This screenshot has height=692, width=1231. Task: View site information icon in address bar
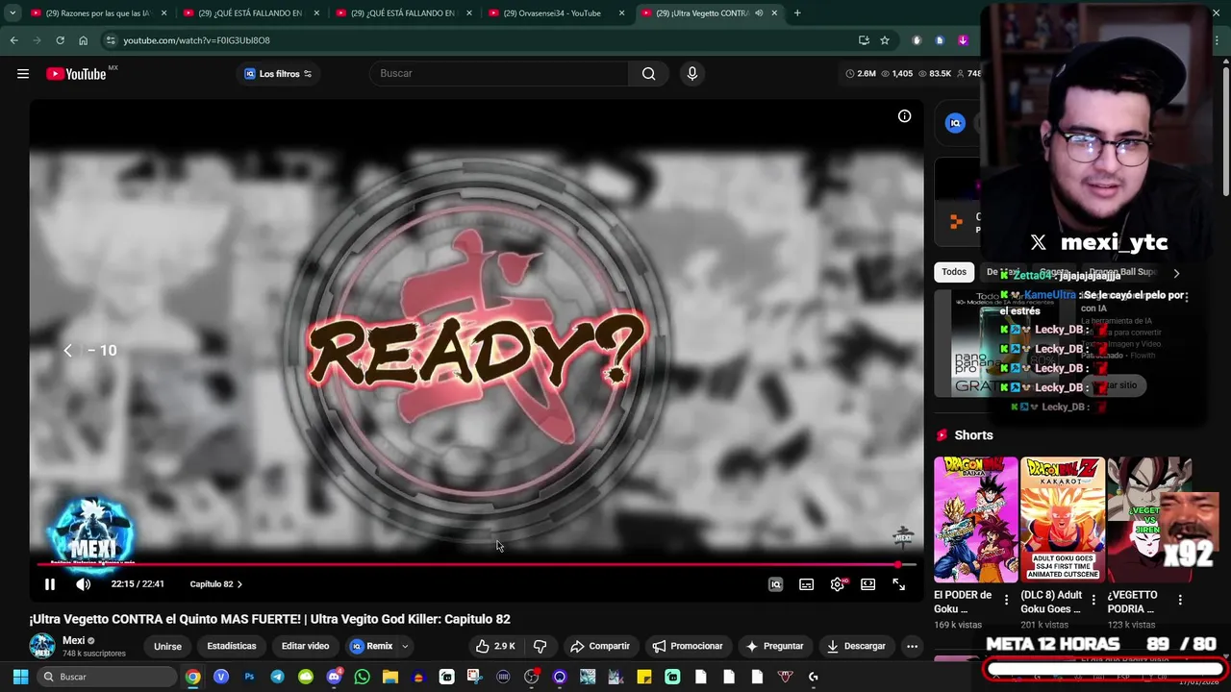(x=111, y=40)
